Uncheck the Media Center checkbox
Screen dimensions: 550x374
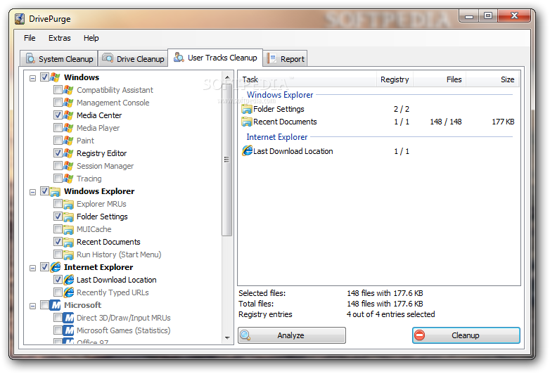[58, 115]
